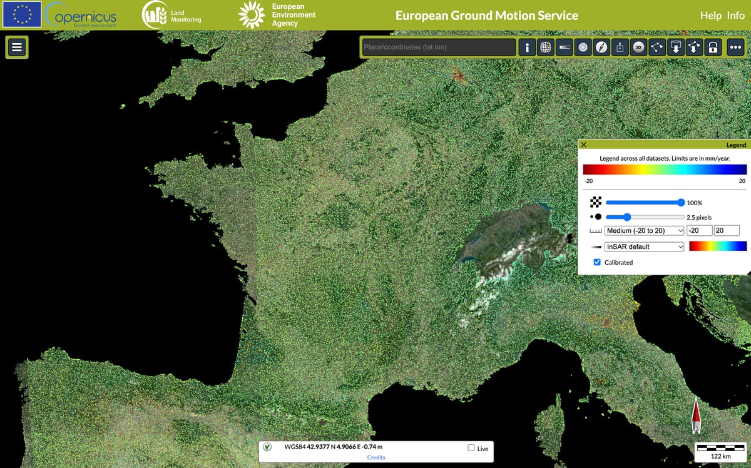The height and width of the screenshot is (468, 751).
Task: Click the info tool in toolbar
Action: point(527,47)
